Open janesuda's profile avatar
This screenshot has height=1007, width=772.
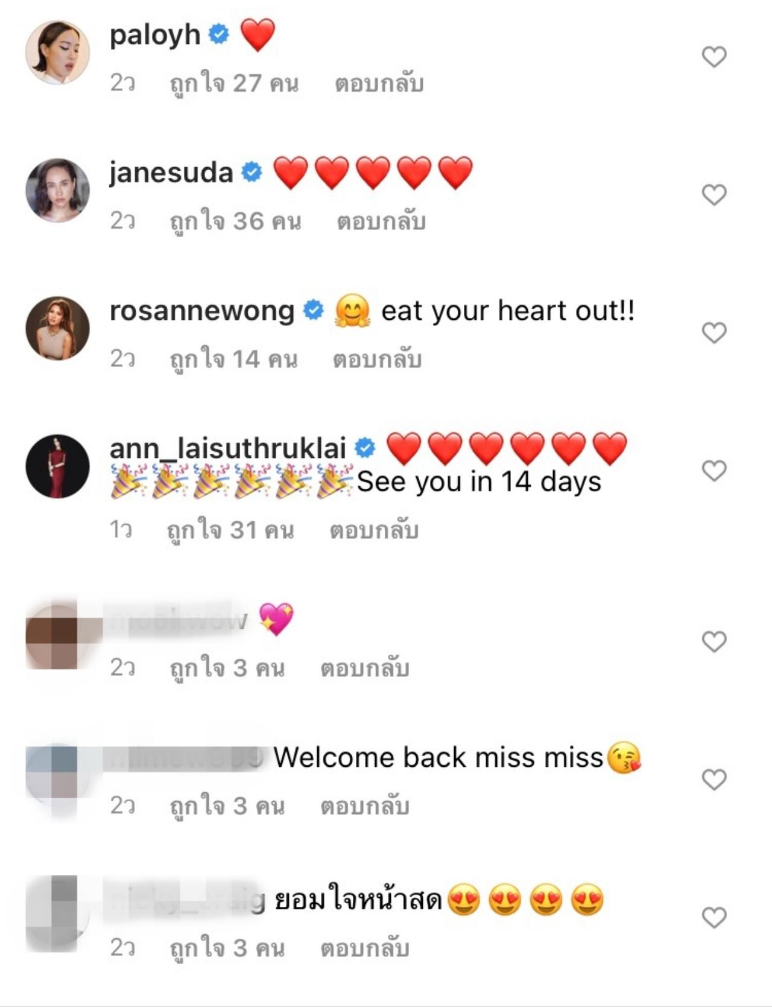pos(57,191)
